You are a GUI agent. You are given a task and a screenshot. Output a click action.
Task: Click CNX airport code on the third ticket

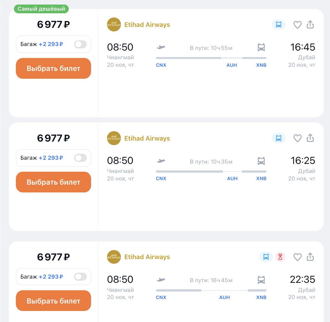point(161,297)
